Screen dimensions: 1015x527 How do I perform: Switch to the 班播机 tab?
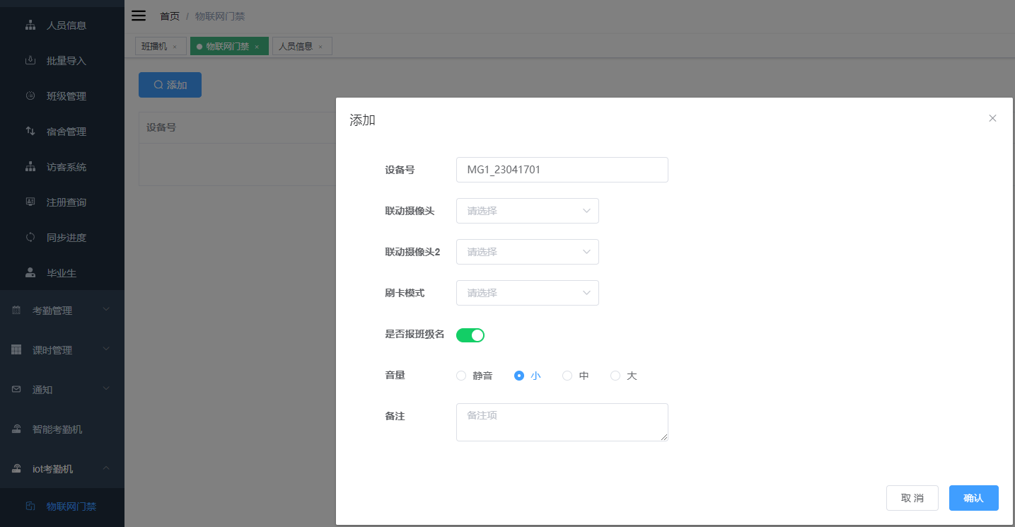156,45
